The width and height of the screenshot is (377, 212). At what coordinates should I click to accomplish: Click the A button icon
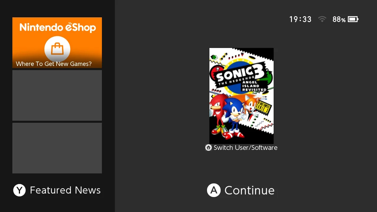pyautogui.click(x=214, y=190)
